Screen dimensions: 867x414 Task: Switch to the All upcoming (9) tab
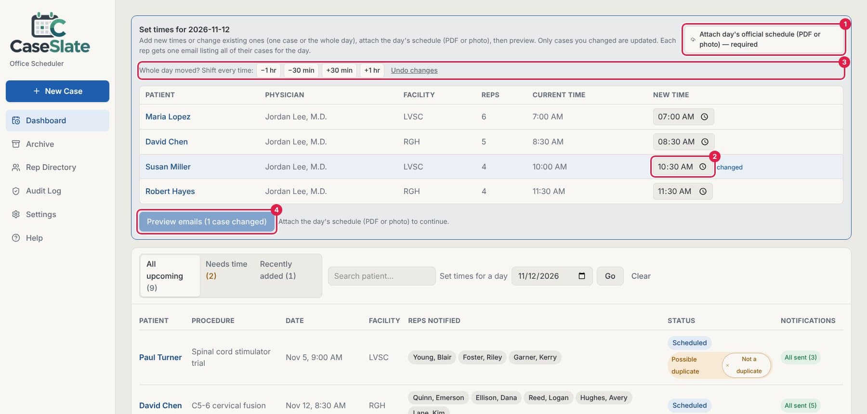tap(170, 276)
